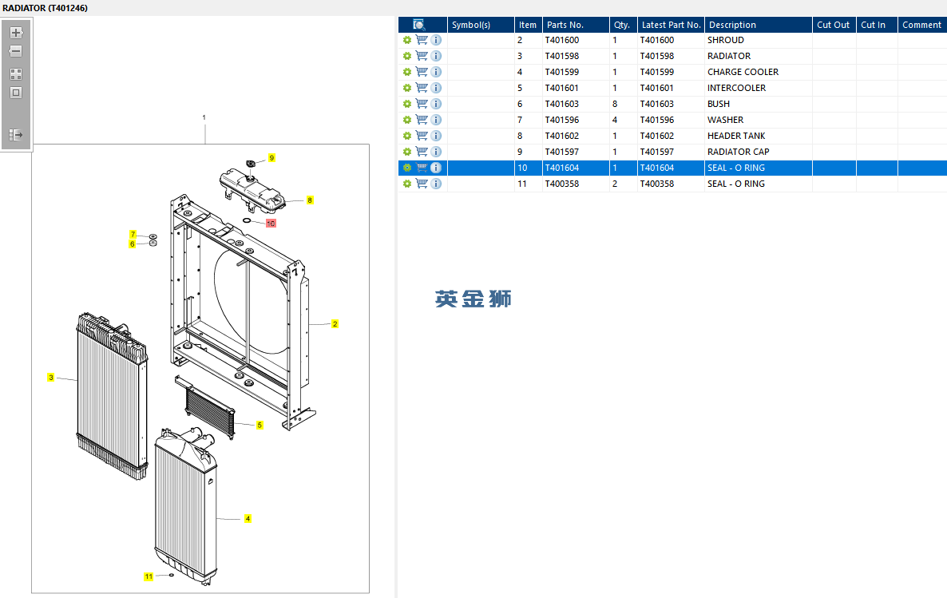Sort by the Item column header
The height and width of the screenshot is (598, 947).
pos(528,25)
